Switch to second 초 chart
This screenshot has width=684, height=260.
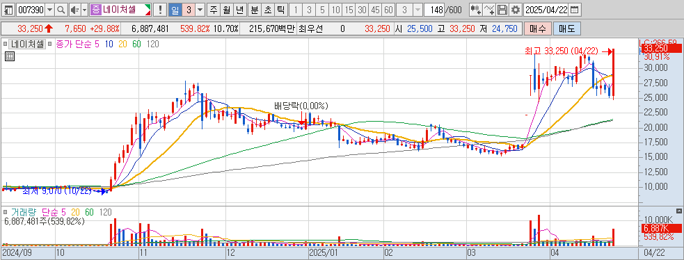267,10
